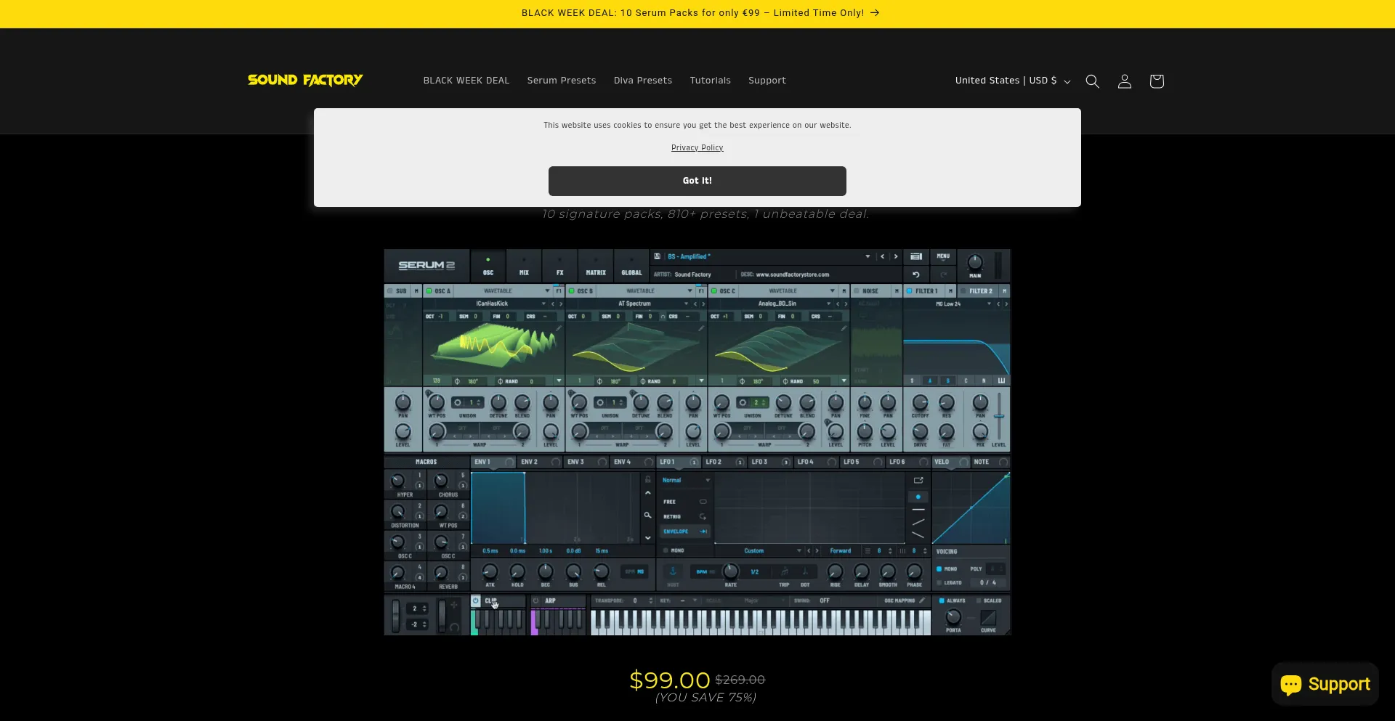Expand the United States USD currency selector
This screenshot has height=721, width=1395.
1012,81
